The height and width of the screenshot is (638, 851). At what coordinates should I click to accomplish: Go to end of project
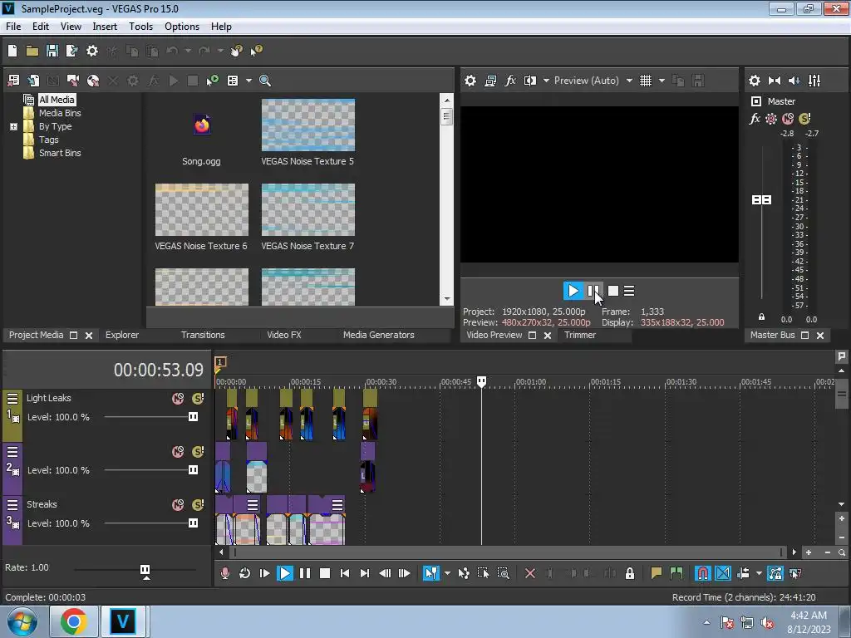point(365,573)
